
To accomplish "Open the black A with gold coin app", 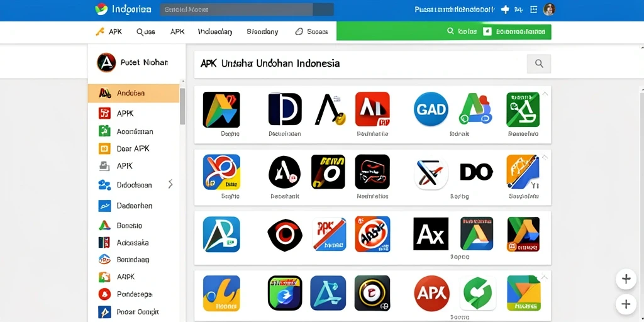I will pos(330,109).
